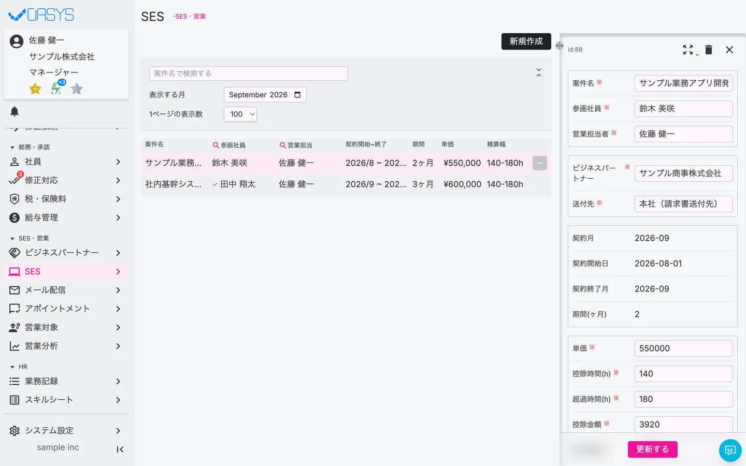The height and width of the screenshot is (466, 746).
Task: Open the notification bell
Action: pyautogui.click(x=15, y=111)
